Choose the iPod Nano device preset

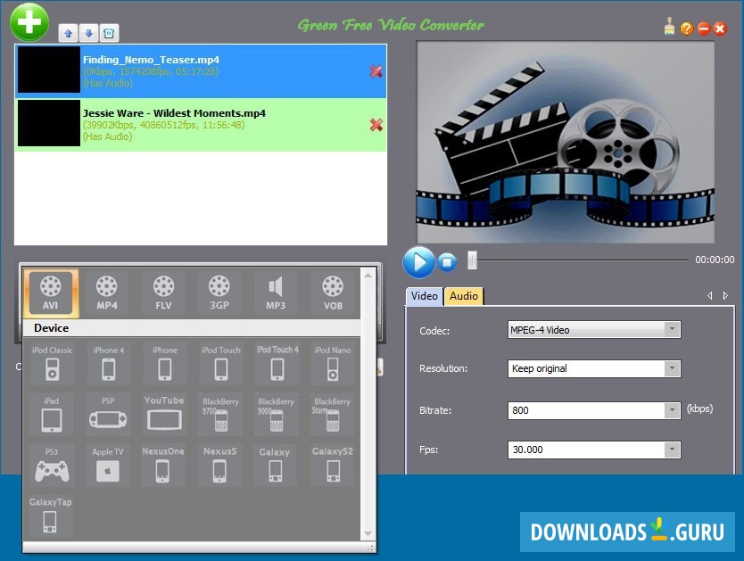point(333,363)
